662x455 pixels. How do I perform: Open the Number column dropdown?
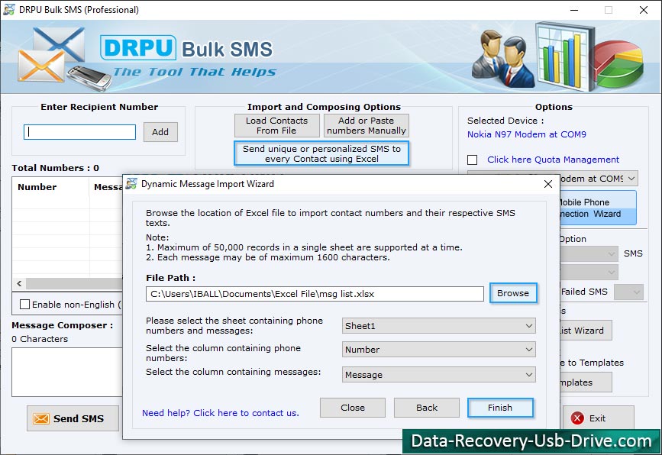point(438,350)
